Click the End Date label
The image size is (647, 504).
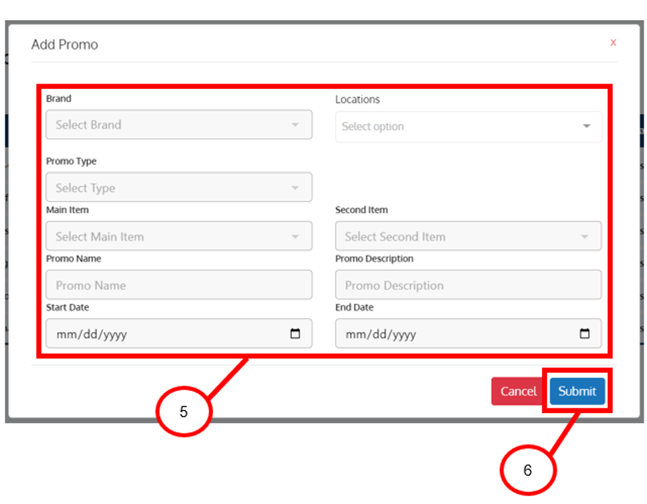tap(355, 307)
